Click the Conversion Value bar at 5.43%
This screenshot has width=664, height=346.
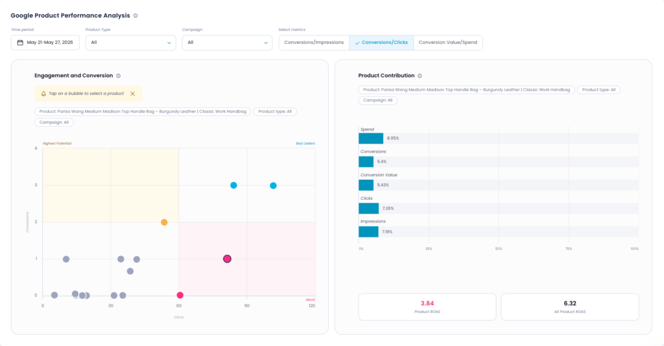click(x=366, y=185)
